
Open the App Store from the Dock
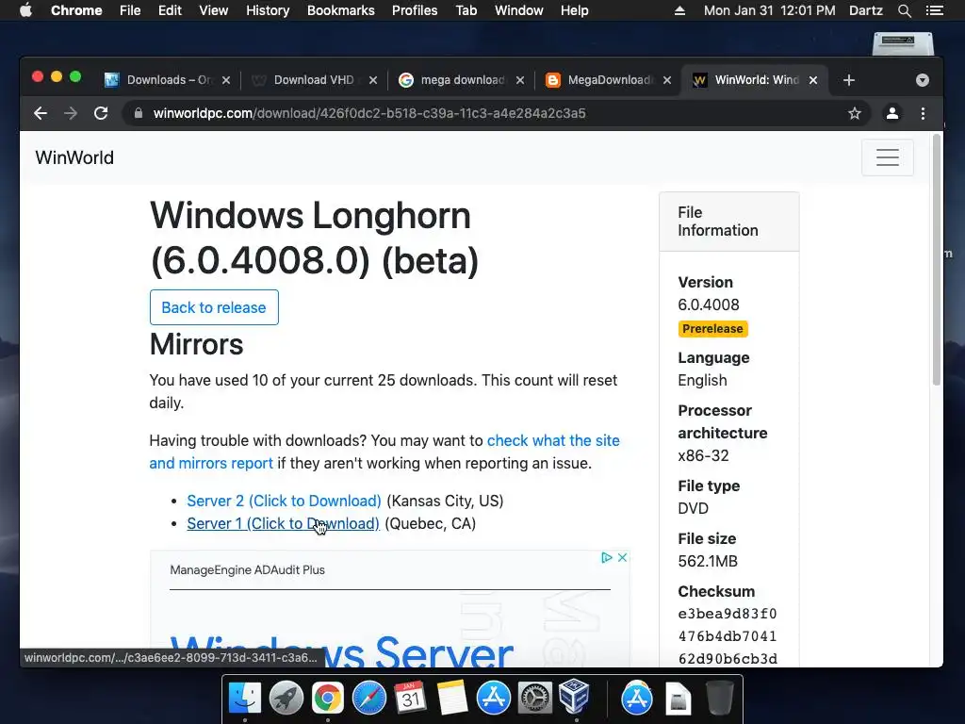(x=494, y=699)
